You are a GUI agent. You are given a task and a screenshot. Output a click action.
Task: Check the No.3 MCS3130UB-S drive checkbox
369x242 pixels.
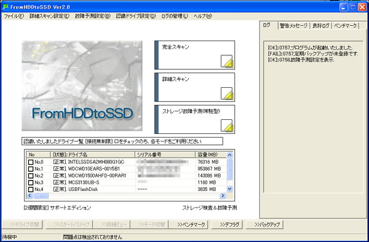(x=31, y=182)
